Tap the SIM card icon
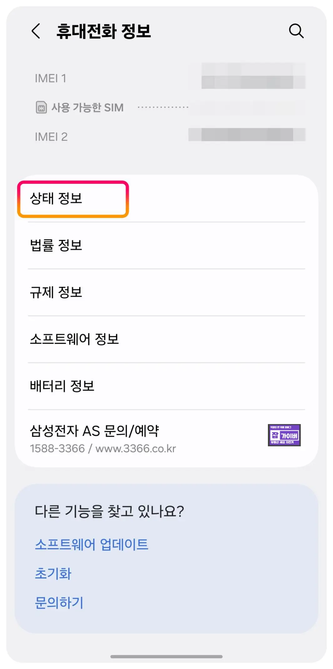This screenshot has height=669, width=333. pyautogui.click(x=41, y=107)
